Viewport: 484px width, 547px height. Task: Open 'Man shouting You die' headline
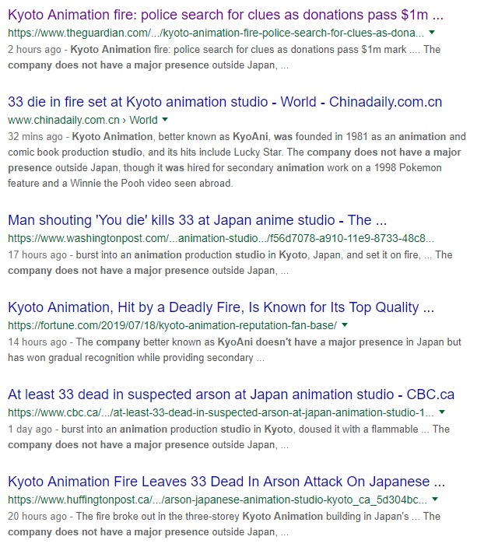point(197,220)
